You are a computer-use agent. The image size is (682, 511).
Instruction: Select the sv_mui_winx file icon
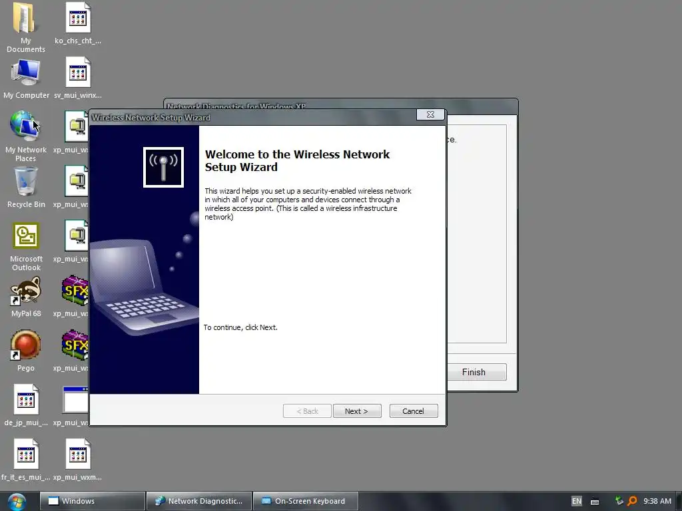click(79, 73)
